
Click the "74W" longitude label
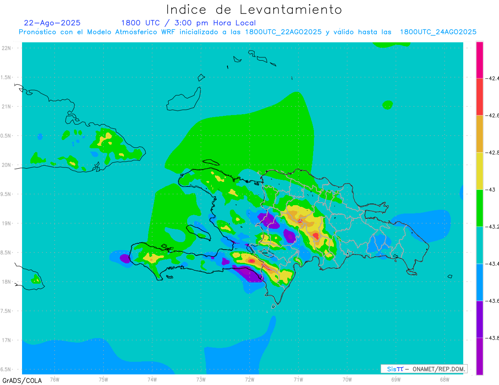(152, 379)
